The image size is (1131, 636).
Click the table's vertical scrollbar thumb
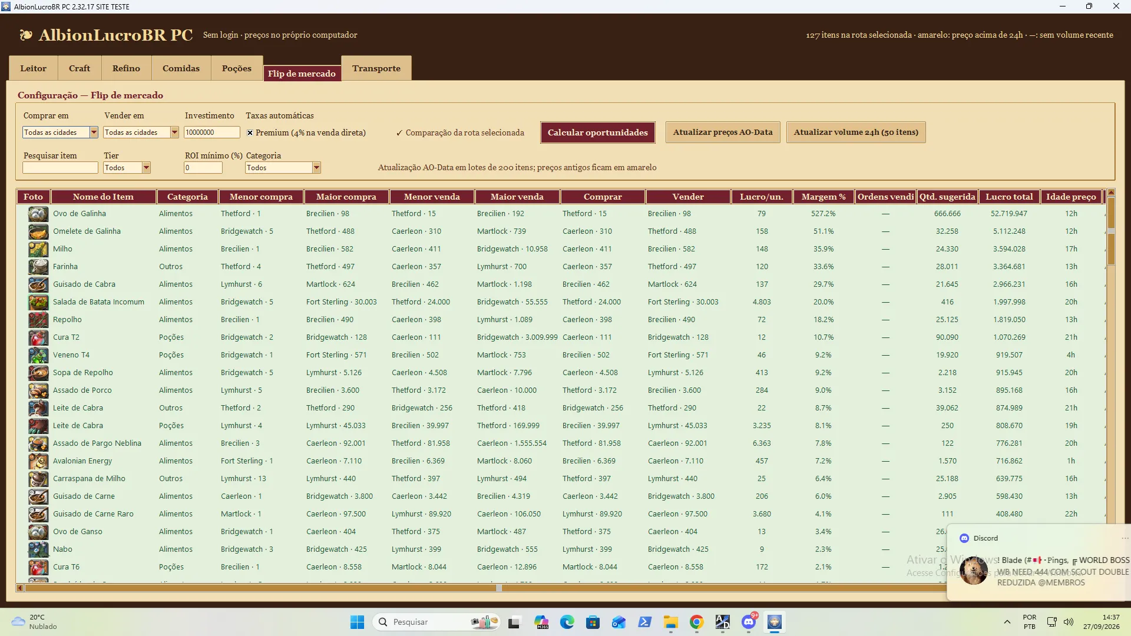point(1111,231)
